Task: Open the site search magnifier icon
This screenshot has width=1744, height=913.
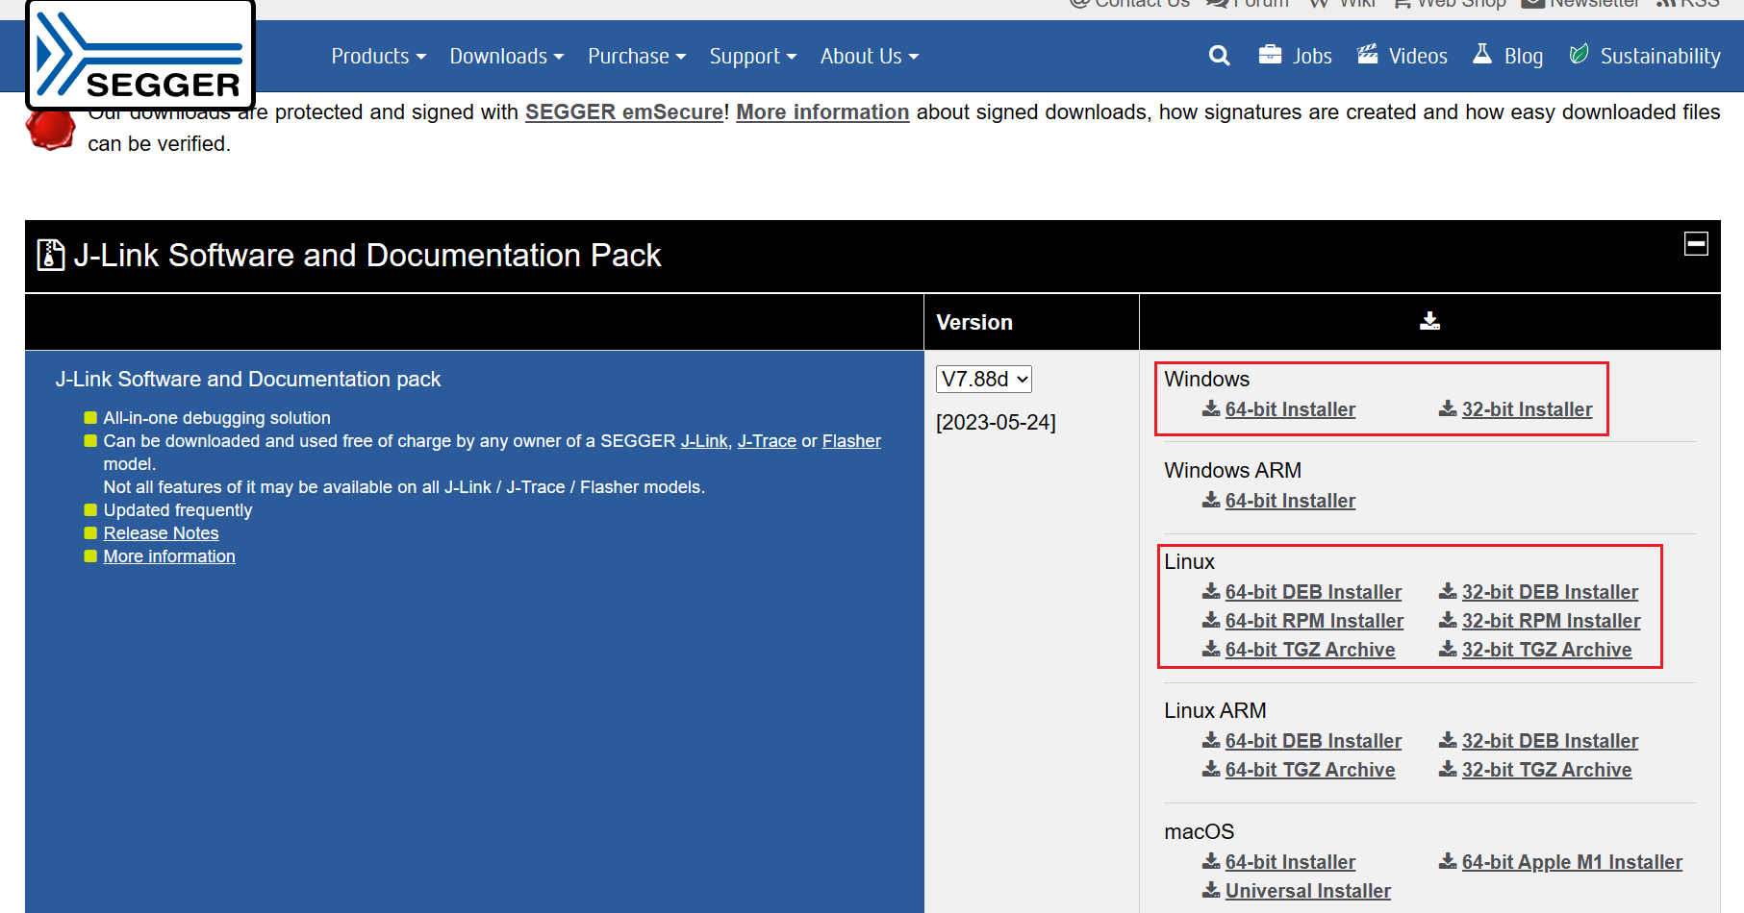Action: click(x=1219, y=56)
